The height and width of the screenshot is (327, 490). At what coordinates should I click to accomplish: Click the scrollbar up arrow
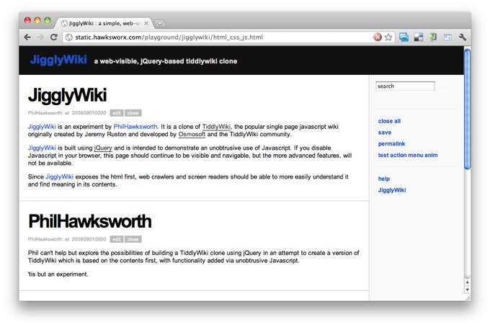click(467, 282)
